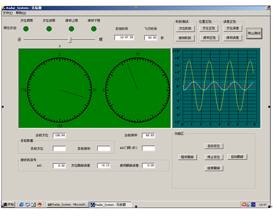This screenshot has width=273, height=222.
Task: Click the 程序跟踪 button
Action: 187,157
